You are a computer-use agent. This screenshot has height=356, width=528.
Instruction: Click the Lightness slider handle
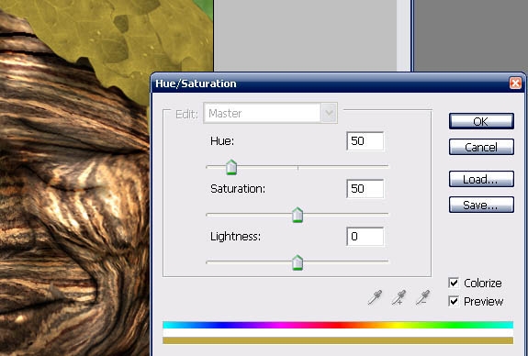[298, 262]
